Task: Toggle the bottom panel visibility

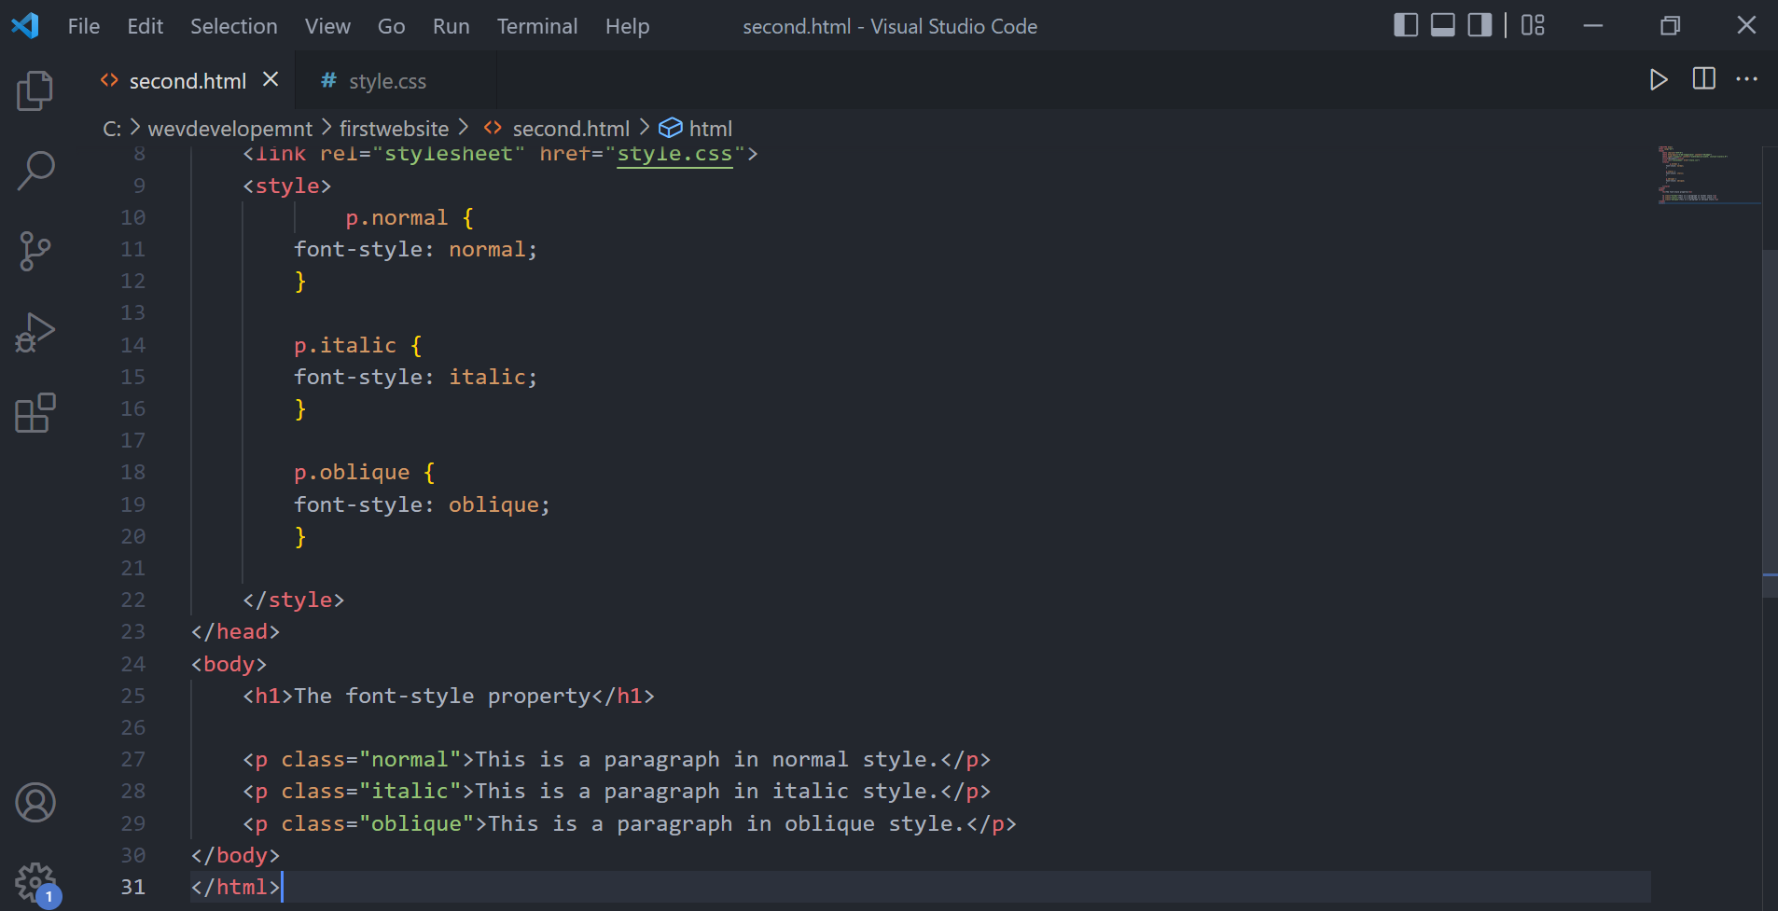Action: 1443,25
